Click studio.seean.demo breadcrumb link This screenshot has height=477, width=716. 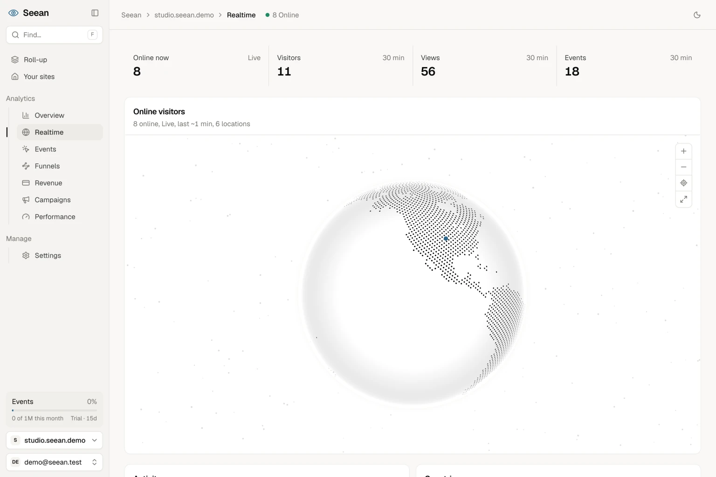(184, 15)
